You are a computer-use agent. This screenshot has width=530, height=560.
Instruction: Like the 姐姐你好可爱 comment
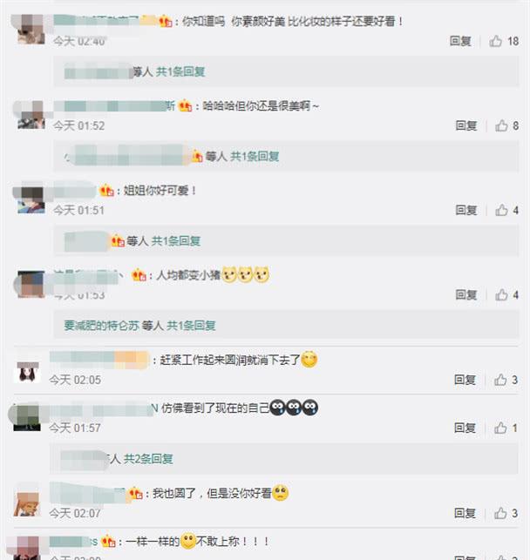click(x=501, y=210)
